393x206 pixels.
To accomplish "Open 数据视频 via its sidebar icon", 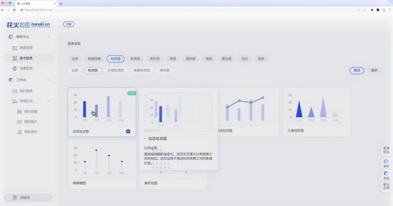I will coord(14,48).
